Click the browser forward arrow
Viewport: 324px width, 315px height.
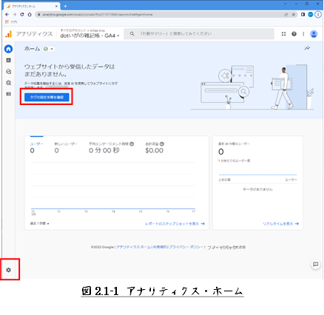click(x=15, y=15)
